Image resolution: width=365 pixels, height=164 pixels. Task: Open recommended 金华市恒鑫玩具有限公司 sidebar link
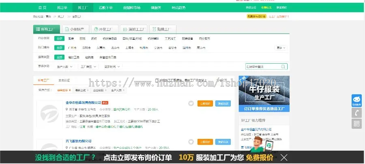coord(256,130)
